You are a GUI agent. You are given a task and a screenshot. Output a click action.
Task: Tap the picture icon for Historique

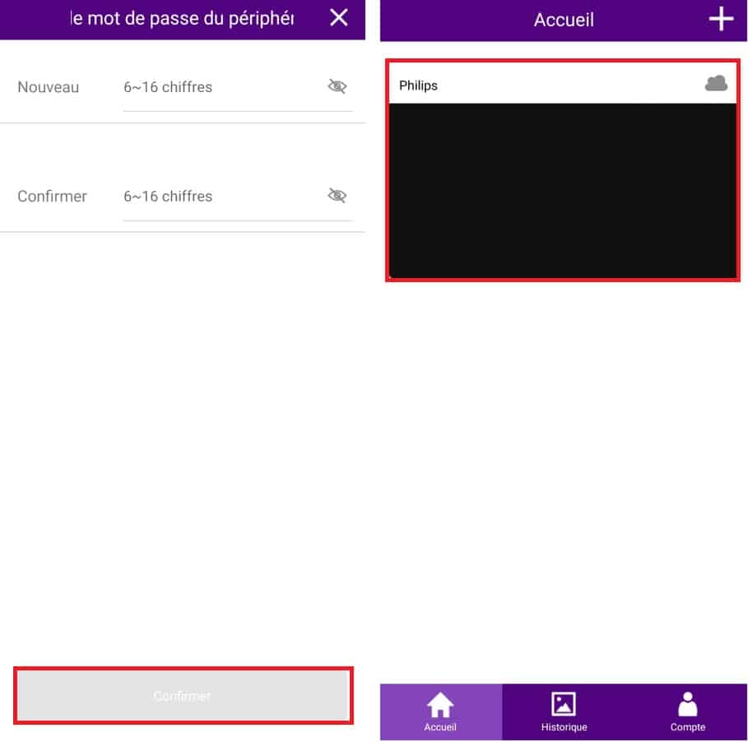tap(564, 704)
